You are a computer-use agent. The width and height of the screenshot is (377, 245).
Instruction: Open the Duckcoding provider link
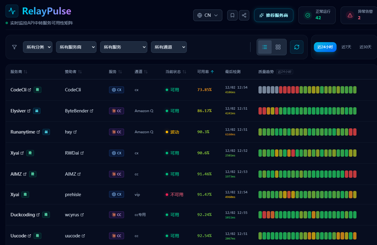(23, 215)
